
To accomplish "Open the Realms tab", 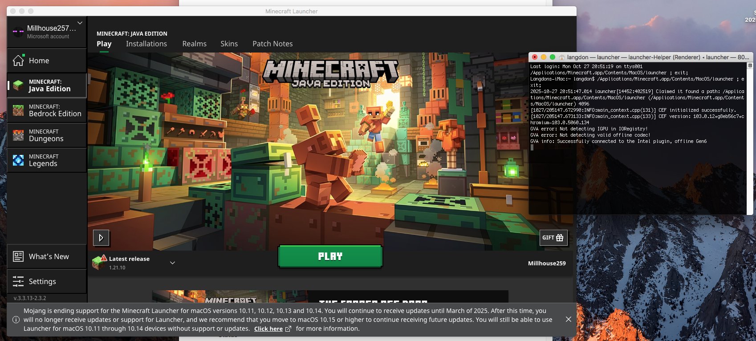I will point(195,44).
